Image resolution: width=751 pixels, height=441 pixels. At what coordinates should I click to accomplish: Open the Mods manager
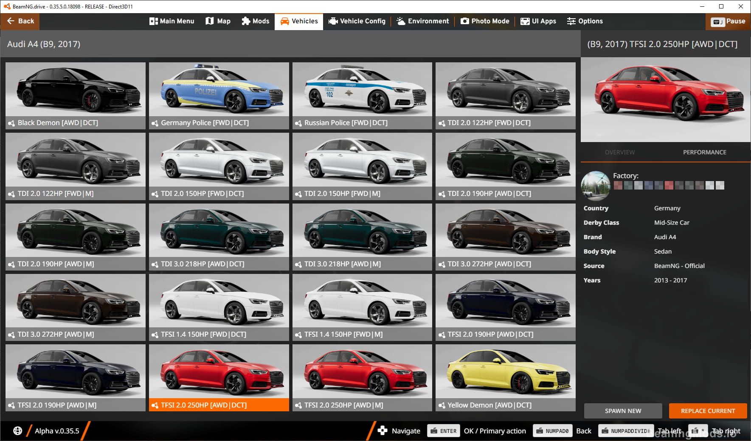coord(255,21)
